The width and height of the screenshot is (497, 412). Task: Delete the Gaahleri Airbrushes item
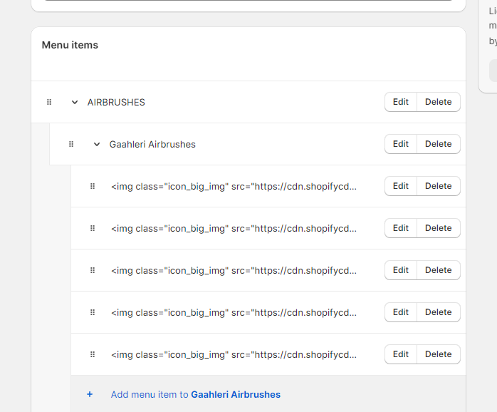point(439,144)
